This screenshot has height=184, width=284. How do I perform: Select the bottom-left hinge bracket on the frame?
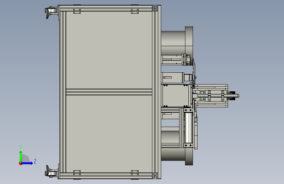point(77,173)
